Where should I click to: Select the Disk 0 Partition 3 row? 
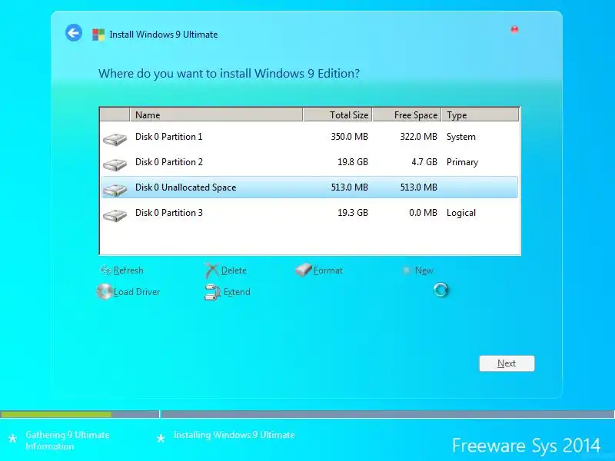click(x=310, y=213)
